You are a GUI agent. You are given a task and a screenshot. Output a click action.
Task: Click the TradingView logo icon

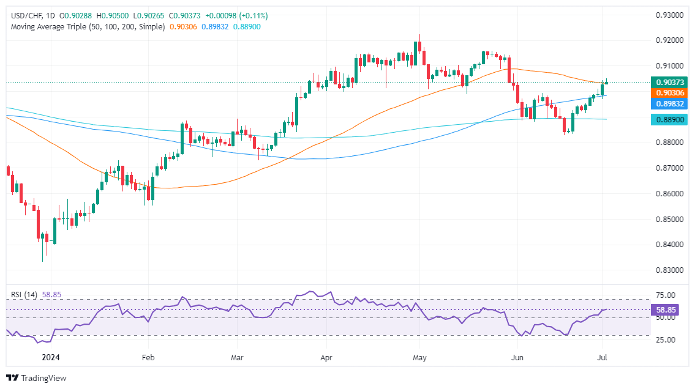coord(12,378)
